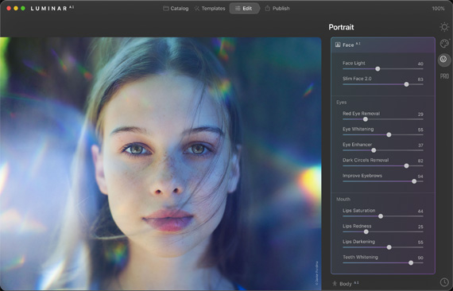The width and height of the screenshot is (453, 291).
Task: Click the Eyes section label
Action: pos(341,103)
